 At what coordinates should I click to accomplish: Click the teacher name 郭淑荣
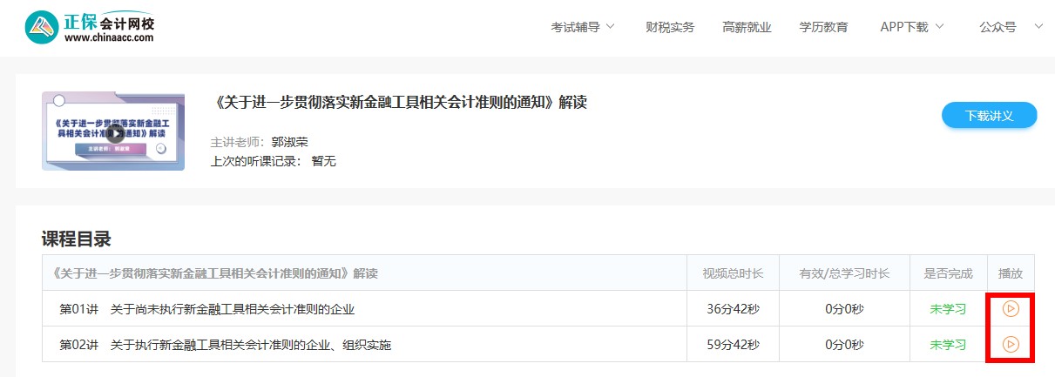click(289, 142)
